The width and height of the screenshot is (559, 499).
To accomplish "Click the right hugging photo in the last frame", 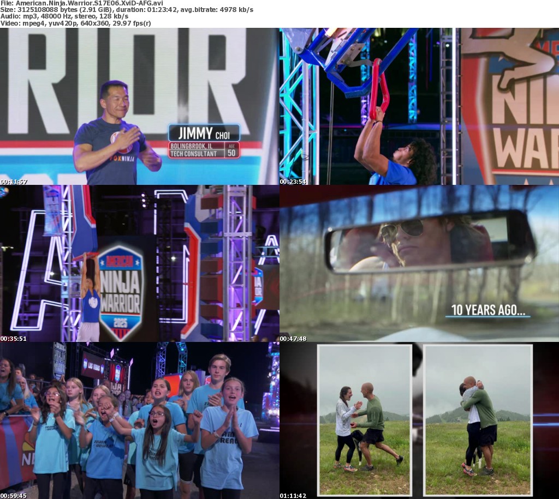I will pos(478,420).
